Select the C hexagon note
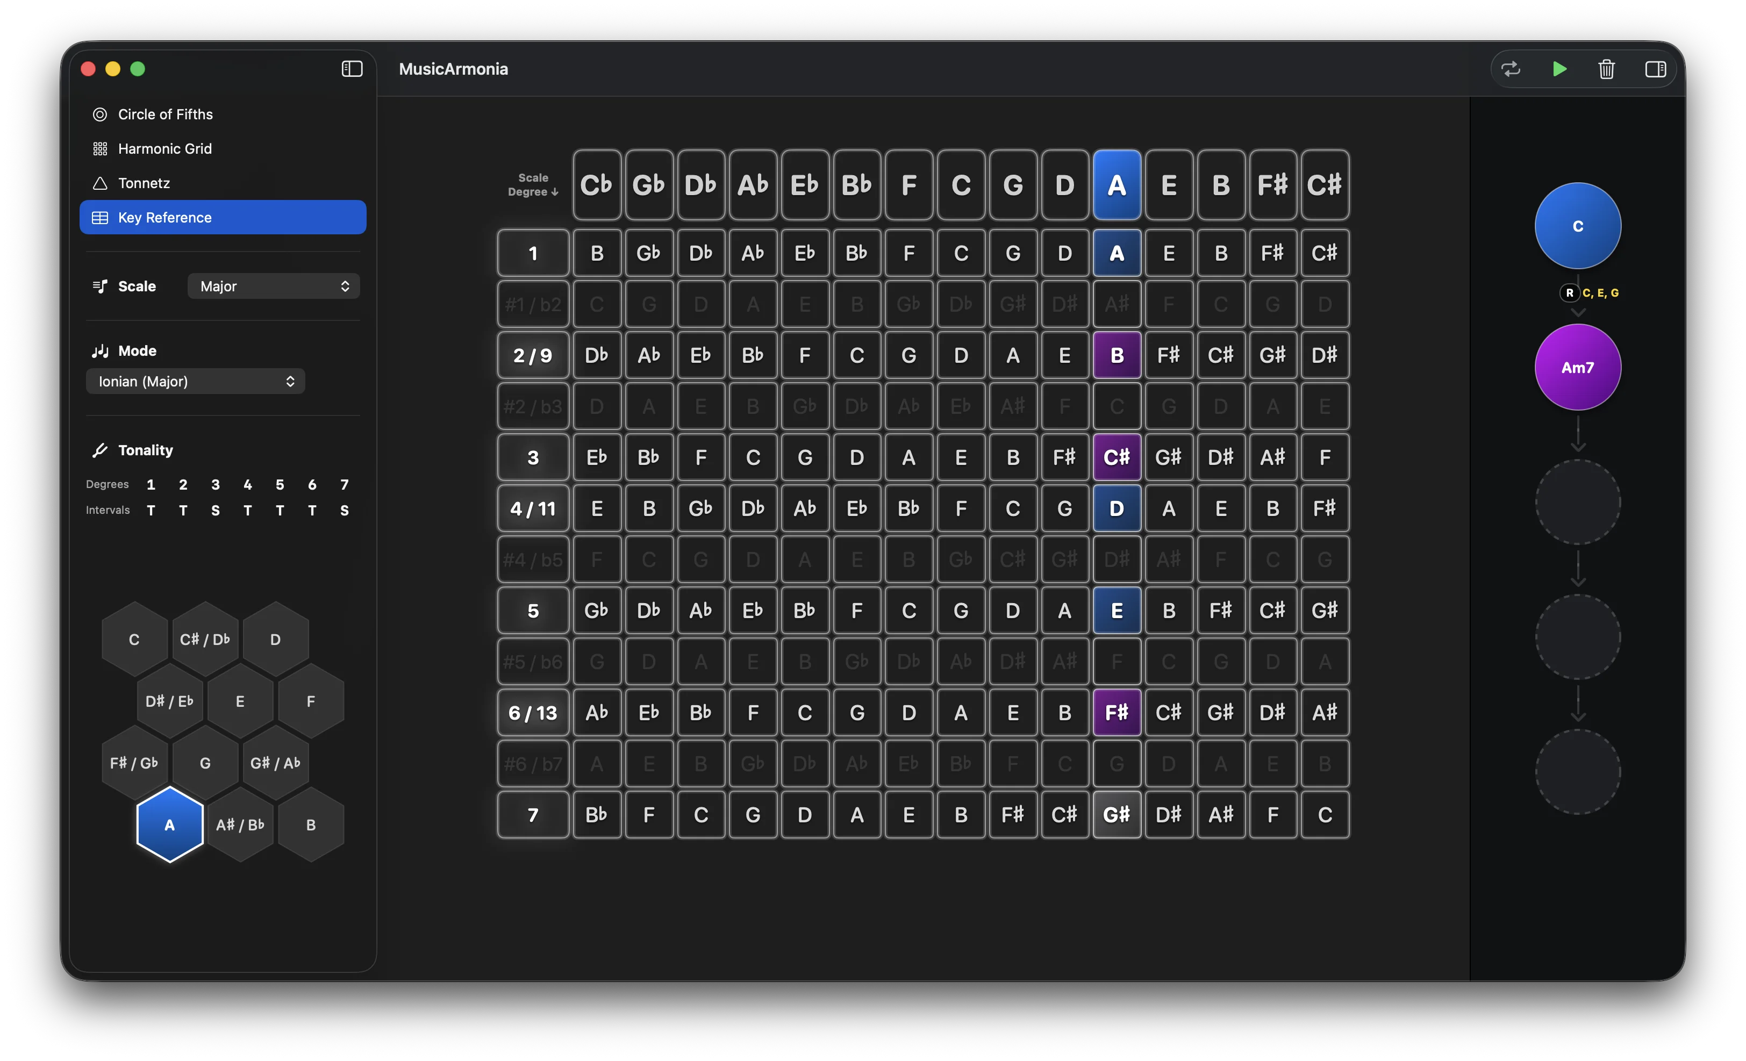 coord(134,640)
